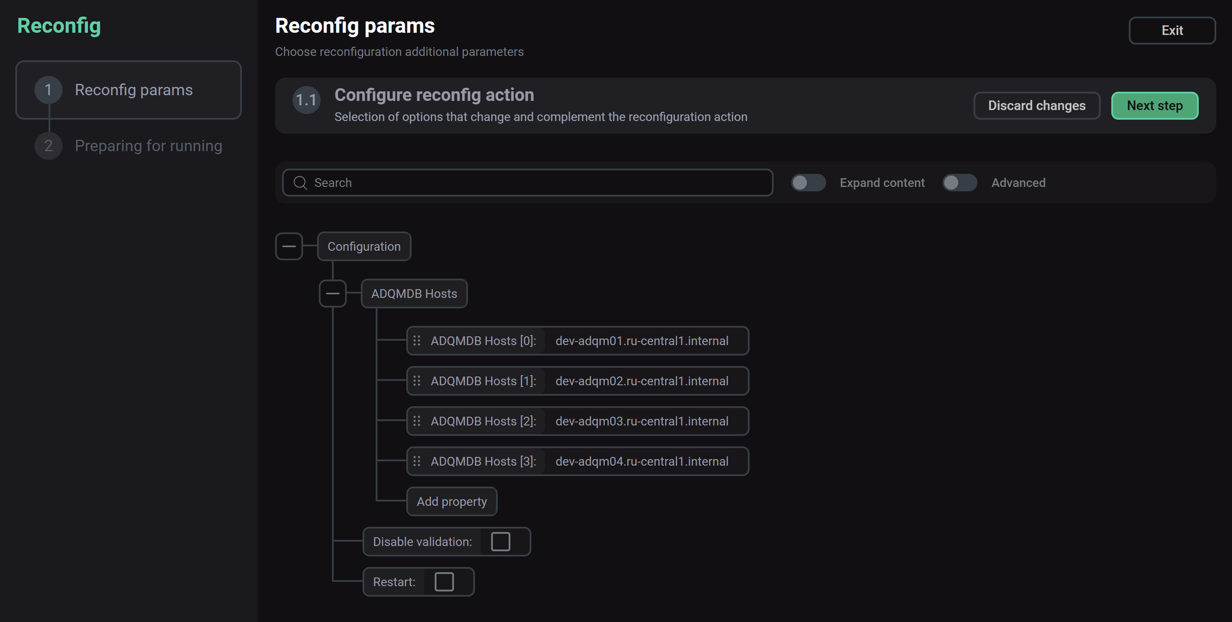
Task: Click the Restart: label
Action: tap(394, 582)
